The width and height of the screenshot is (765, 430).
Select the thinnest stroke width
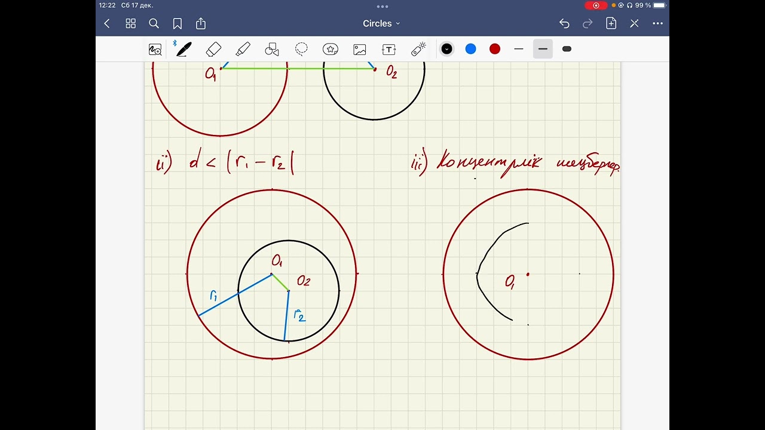tap(518, 49)
